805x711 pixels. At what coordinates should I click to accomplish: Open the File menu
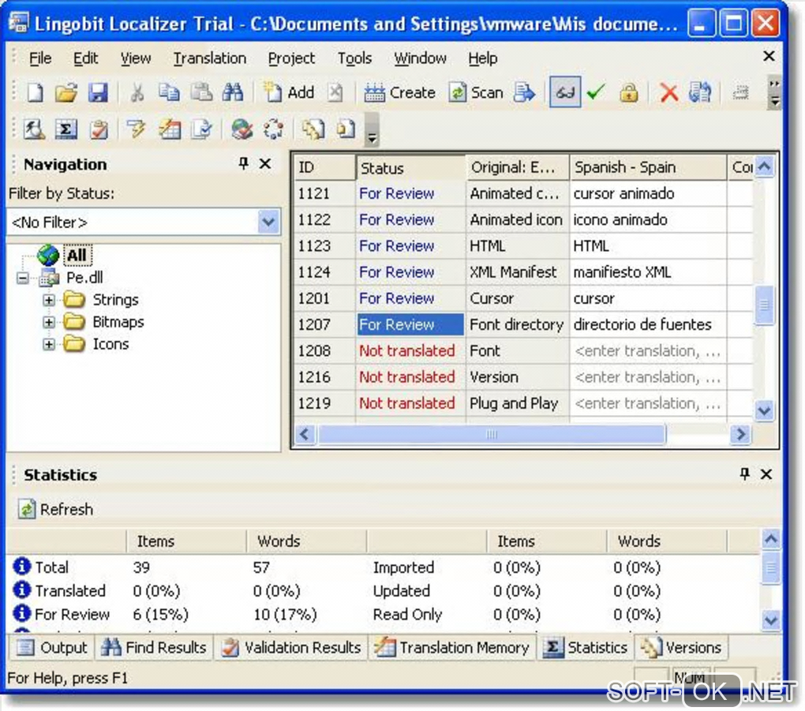pos(40,58)
